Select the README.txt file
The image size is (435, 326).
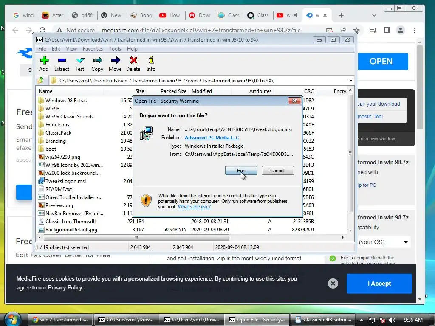tap(59, 189)
